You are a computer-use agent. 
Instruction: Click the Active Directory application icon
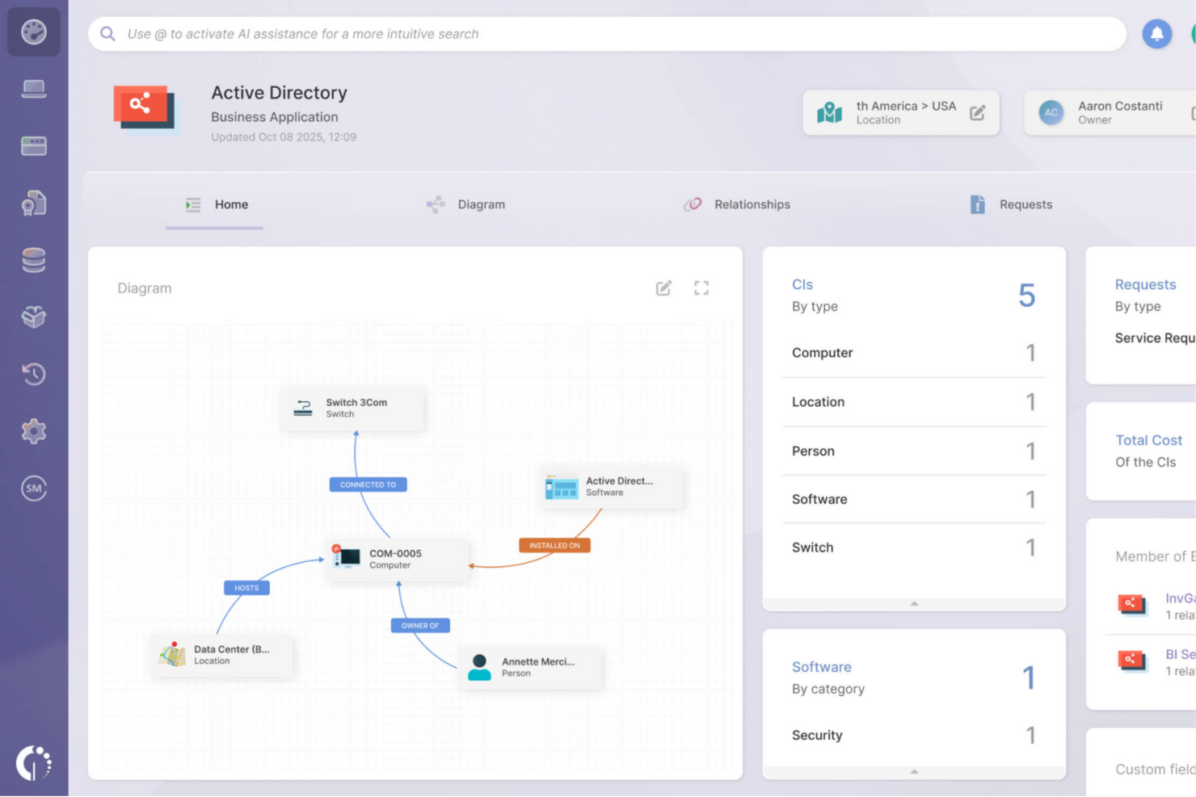pos(145,107)
